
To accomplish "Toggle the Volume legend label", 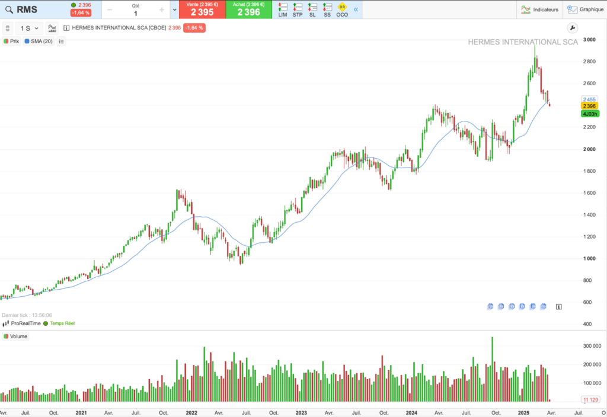I will 15,336.
